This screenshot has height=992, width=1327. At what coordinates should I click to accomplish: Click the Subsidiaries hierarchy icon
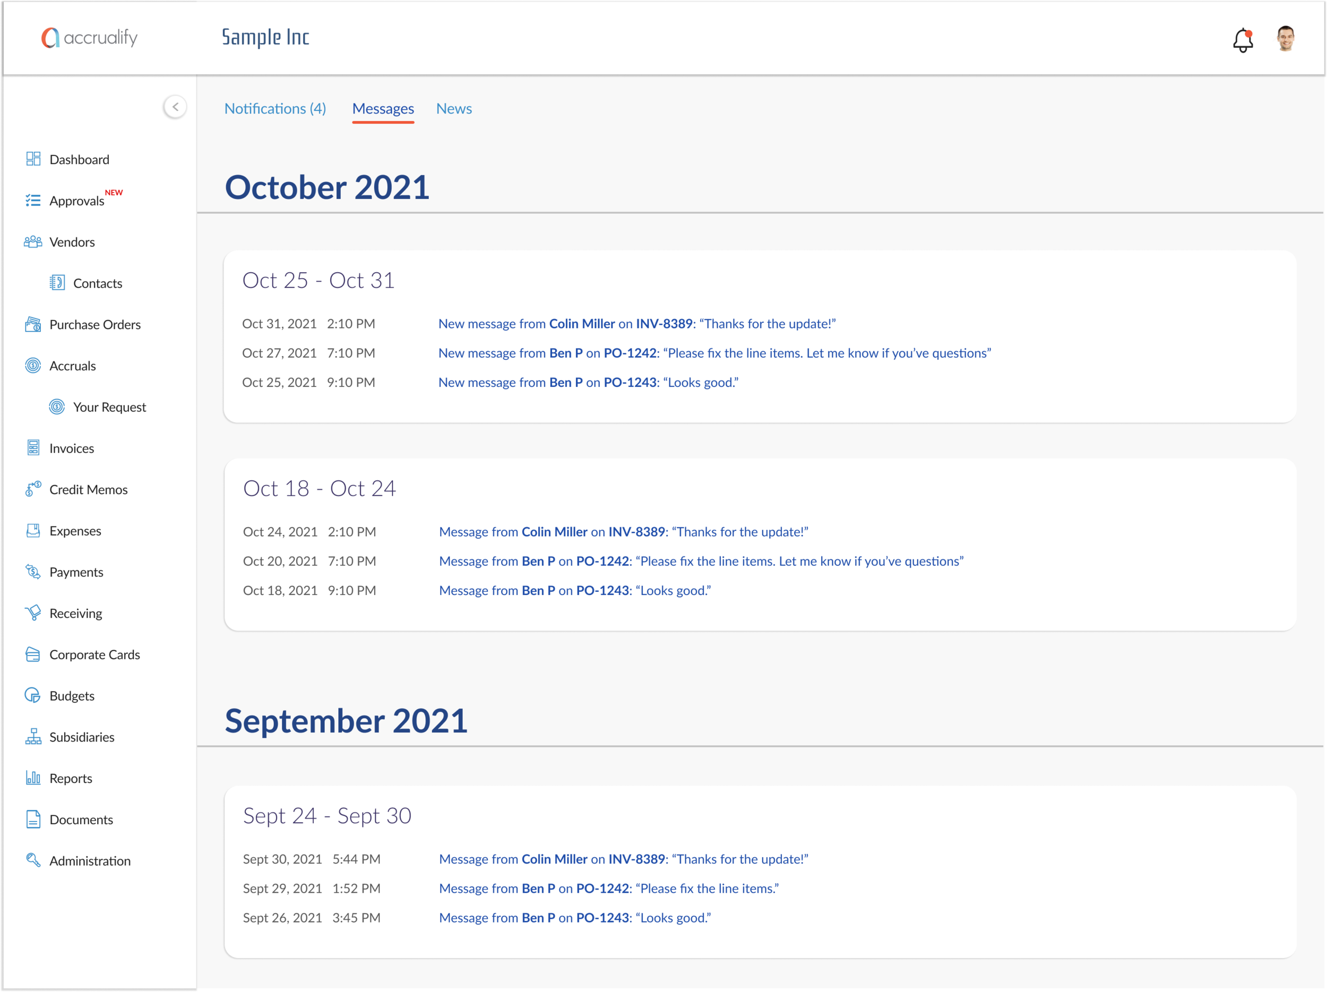point(33,737)
